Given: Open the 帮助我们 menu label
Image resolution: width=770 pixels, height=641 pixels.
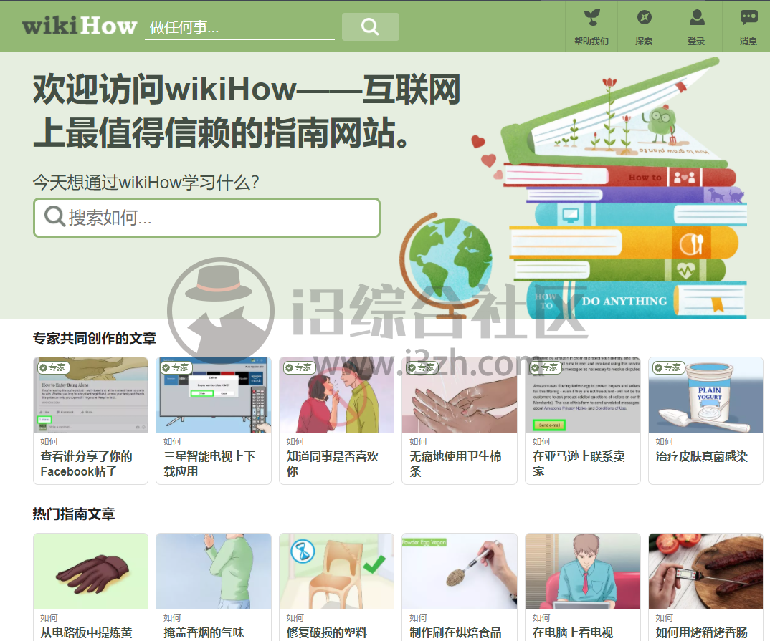Looking at the screenshot, I should click(x=591, y=42).
